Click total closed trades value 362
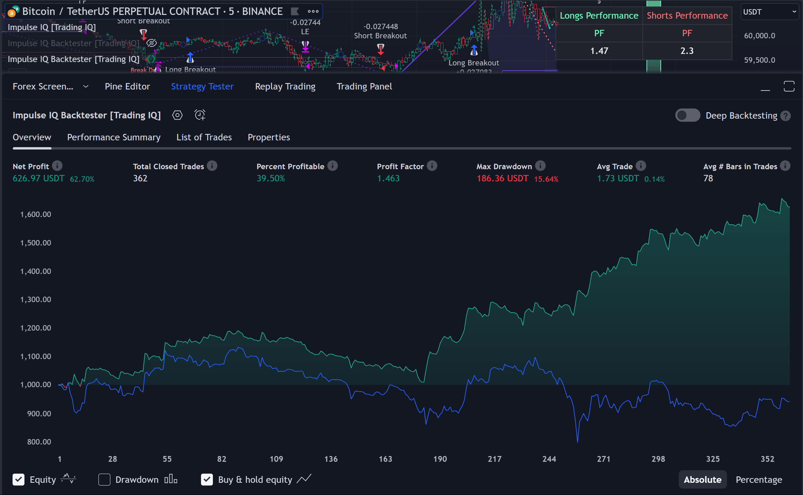Screen dimensions: 803x495 pyautogui.click(x=140, y=179)
